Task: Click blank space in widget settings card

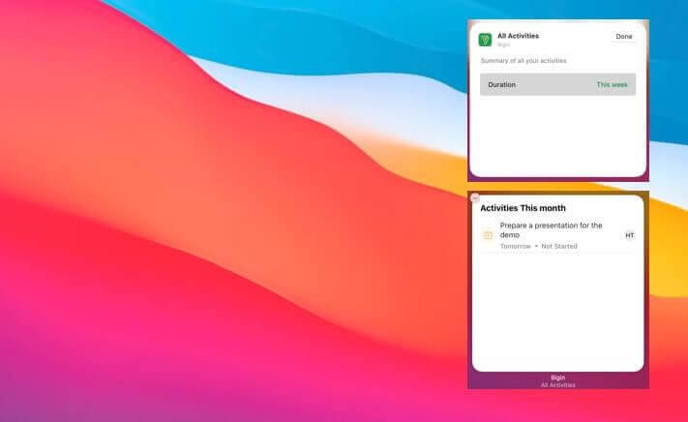Action: [x=556, y=136]
